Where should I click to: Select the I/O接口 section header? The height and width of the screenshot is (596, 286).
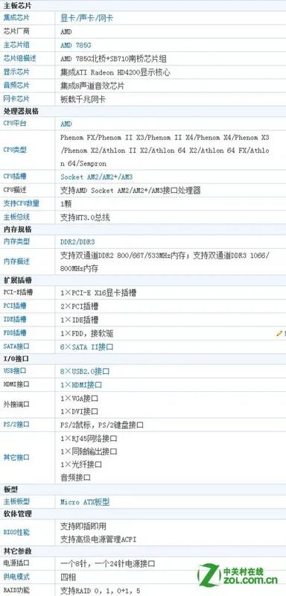pos(16,359)
